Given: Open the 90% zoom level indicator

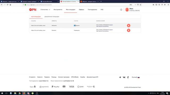Looking at the screenshot, I should tap(131, 5).
